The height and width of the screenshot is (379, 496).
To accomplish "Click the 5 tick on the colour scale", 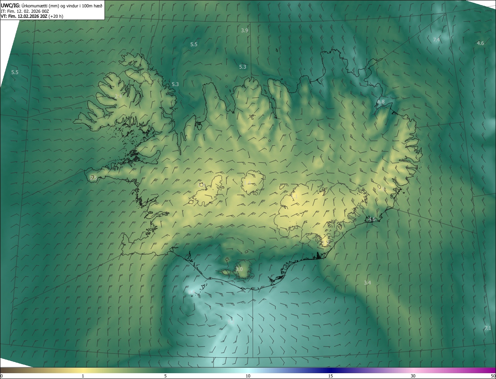I will tap(165, 376).
